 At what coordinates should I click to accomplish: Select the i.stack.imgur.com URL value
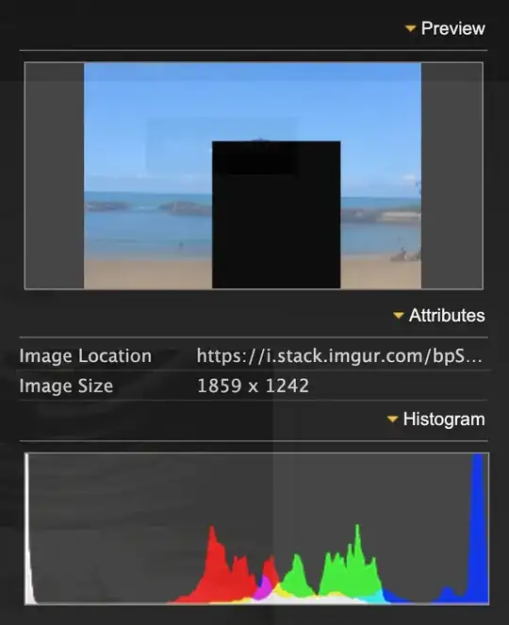click(x=339, y=356)
